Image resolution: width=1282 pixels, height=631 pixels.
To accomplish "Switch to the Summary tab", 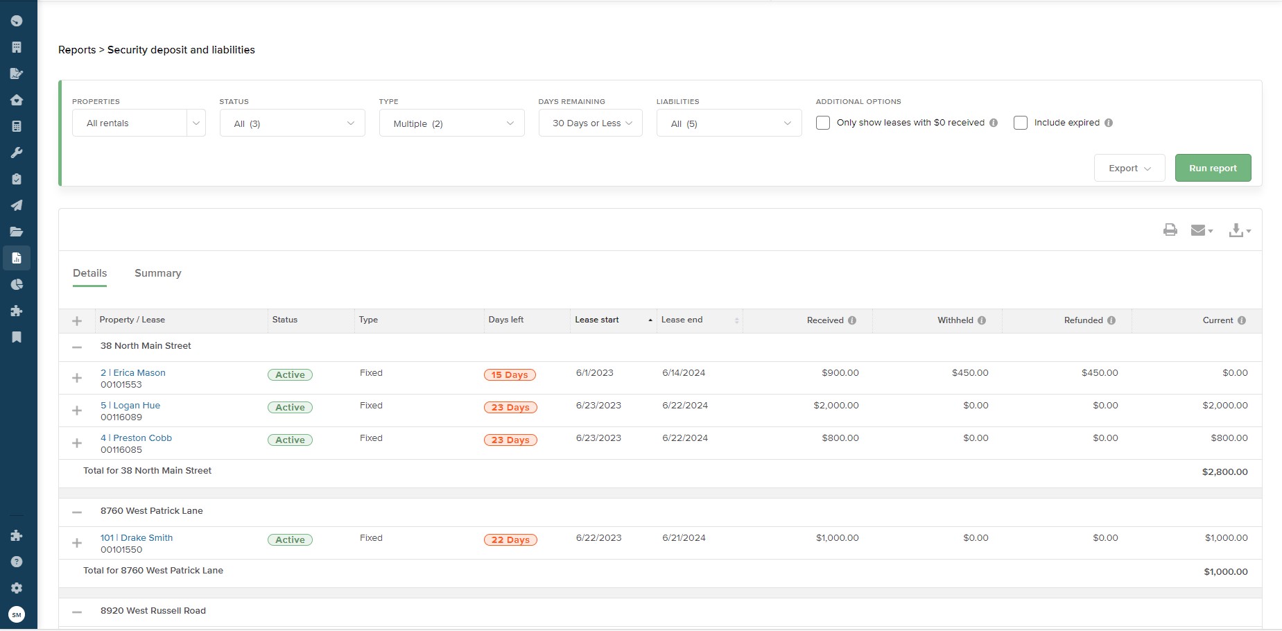I will click(157, 273).
